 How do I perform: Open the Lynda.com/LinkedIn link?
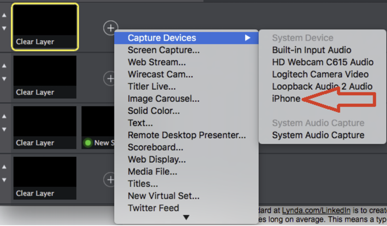(316, 210)
